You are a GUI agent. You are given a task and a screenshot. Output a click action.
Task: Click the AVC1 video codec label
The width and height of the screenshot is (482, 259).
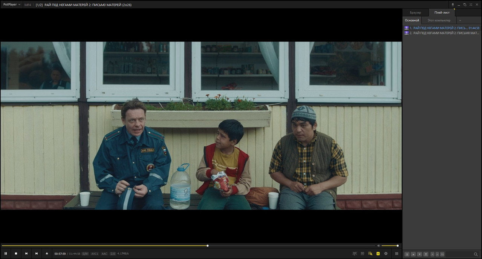(95, 254)
